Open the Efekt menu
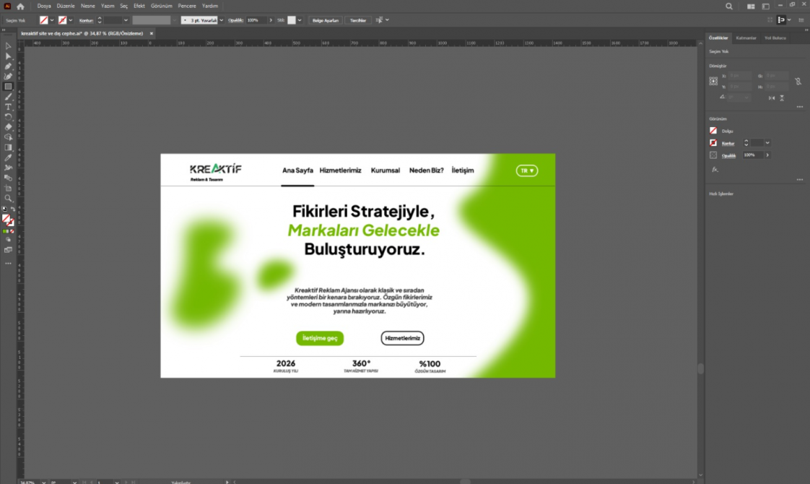This screenshot has width=810, height=484. (x=139, y=7)
